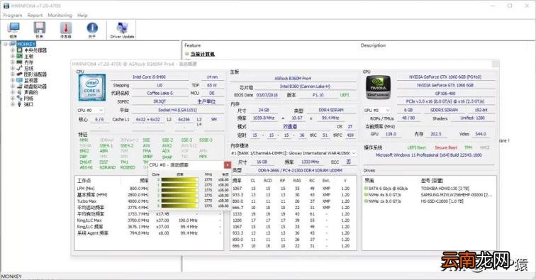The image size is (536, 280).
Task: Click the UEFI Boot indicator text
Action: 417,147
